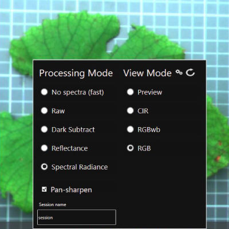
Task: Click the Processing Mode heading
Action: (x=76, y=73)
